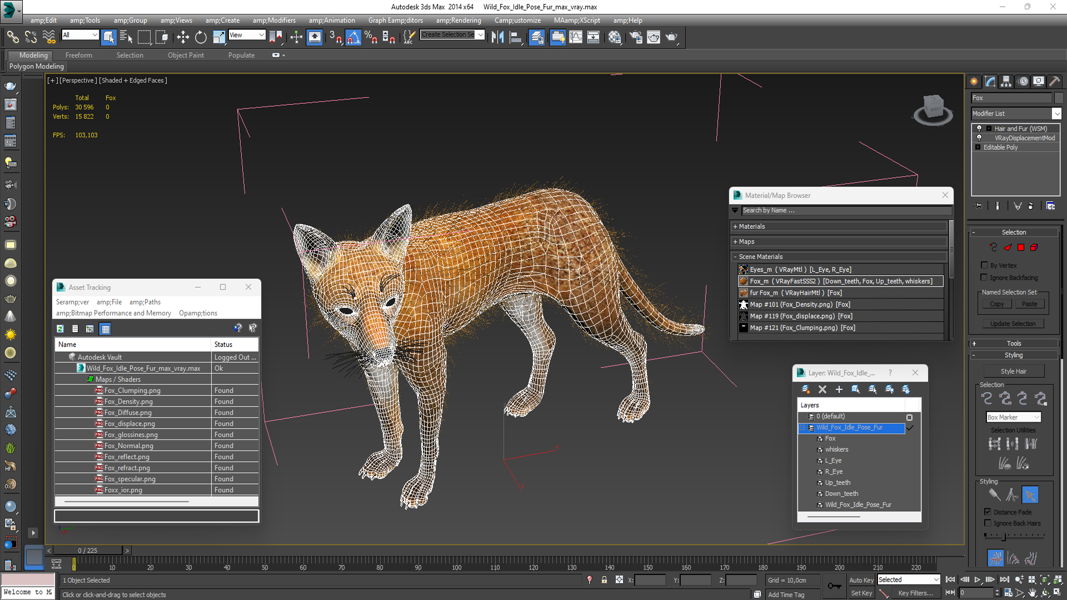Open Select by Name dialog

pyautogui.click(x=126, y=37)
